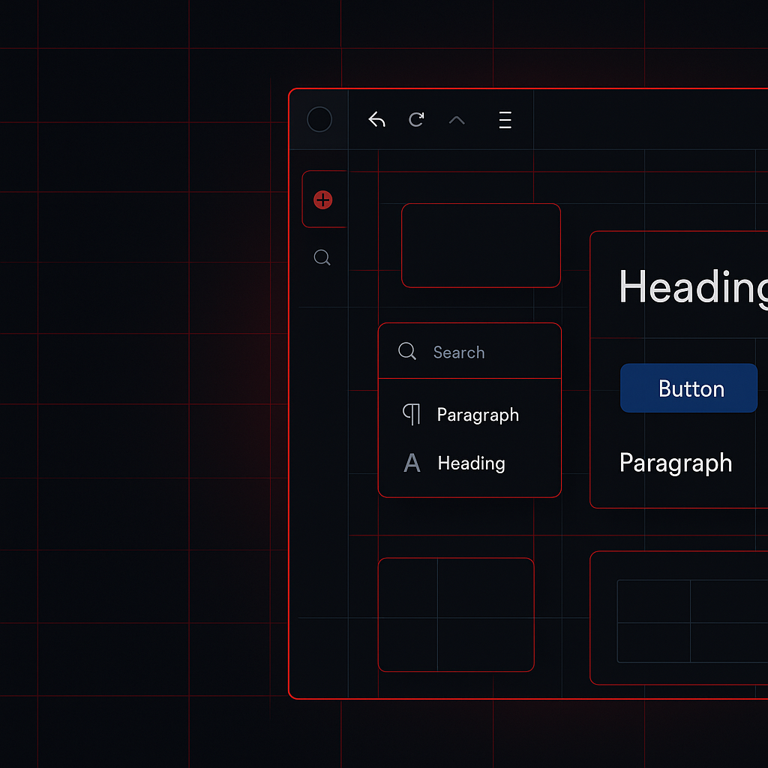768x768 pixels.
Task: Select the Paragraph label in block list
Action: 478,415
